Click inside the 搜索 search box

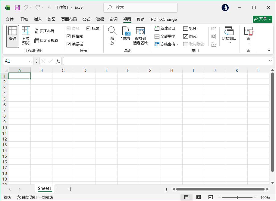point(140,7)
